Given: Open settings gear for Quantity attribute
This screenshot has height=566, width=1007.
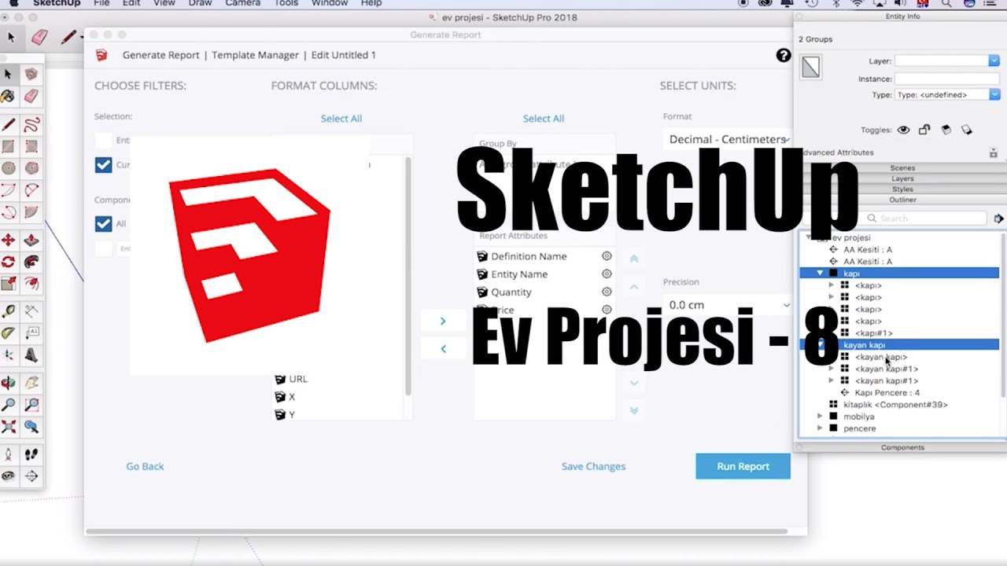Looking at the screenshot, I should [x=607, y=292].
